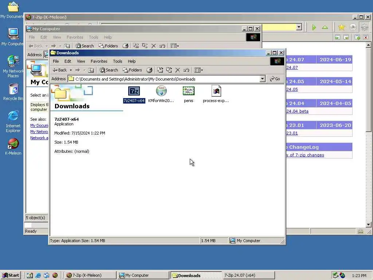This screenshot has width=373, height=280.
Task: Open K-Meleon desktop shortcut
Action: 13,147
